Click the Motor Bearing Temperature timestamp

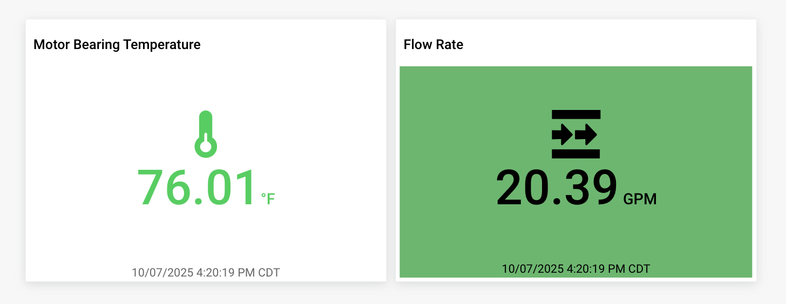click(x=206, y=272)
